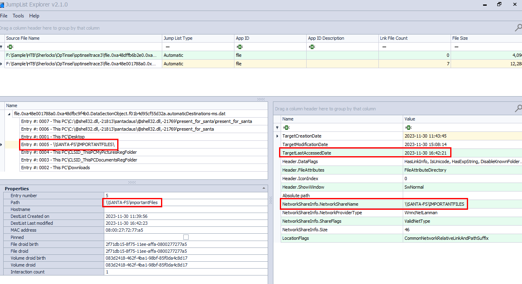This screenshot has height=284, width=522.
Task: Open App ID Description filter operator icon
Action: [x=311, y=47]
